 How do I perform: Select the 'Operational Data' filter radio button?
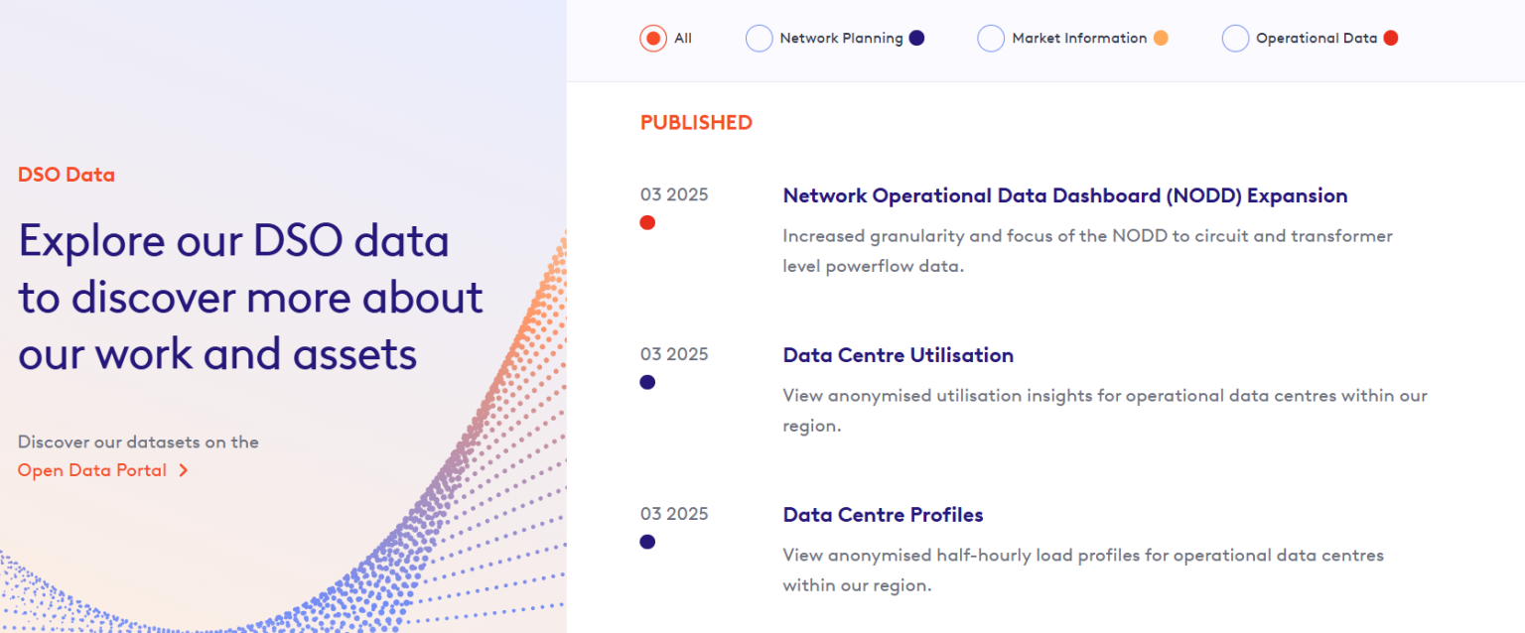pos(1235,38)
